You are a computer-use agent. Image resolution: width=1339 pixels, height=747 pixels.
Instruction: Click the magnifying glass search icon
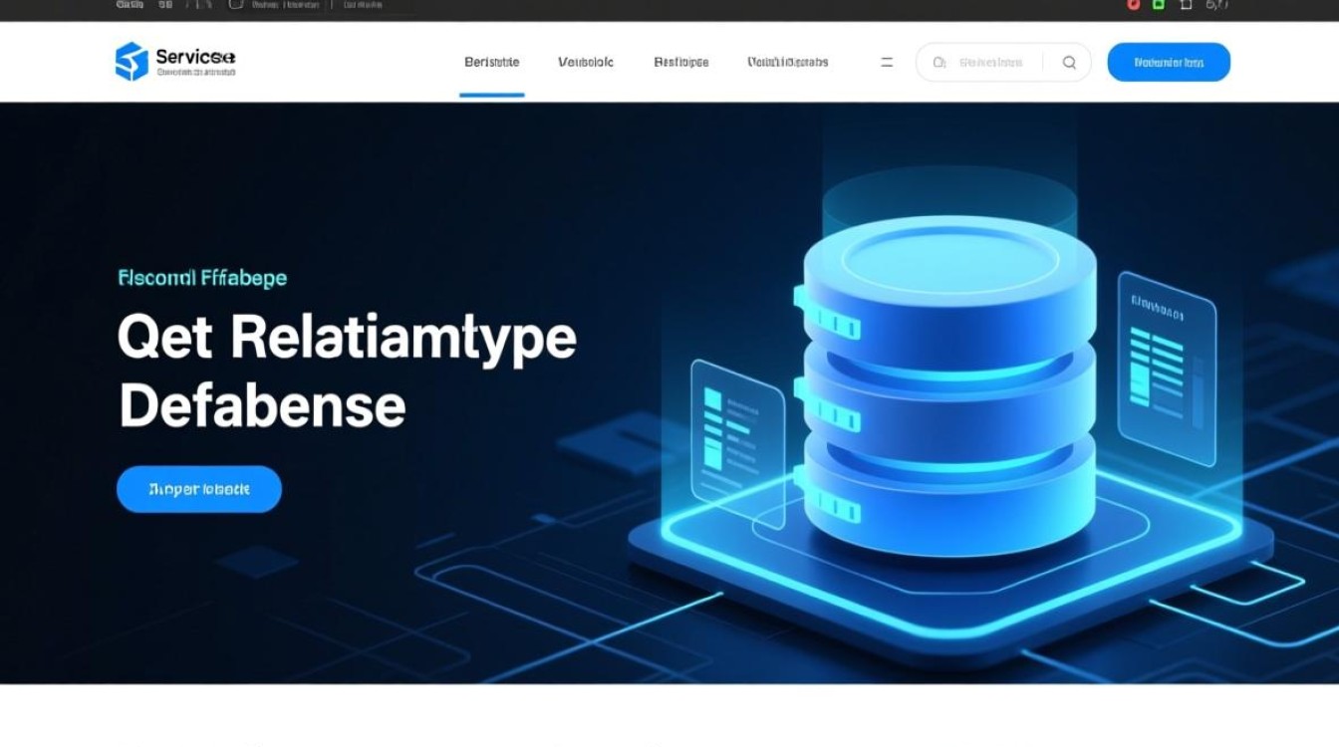pos(1069,62)
